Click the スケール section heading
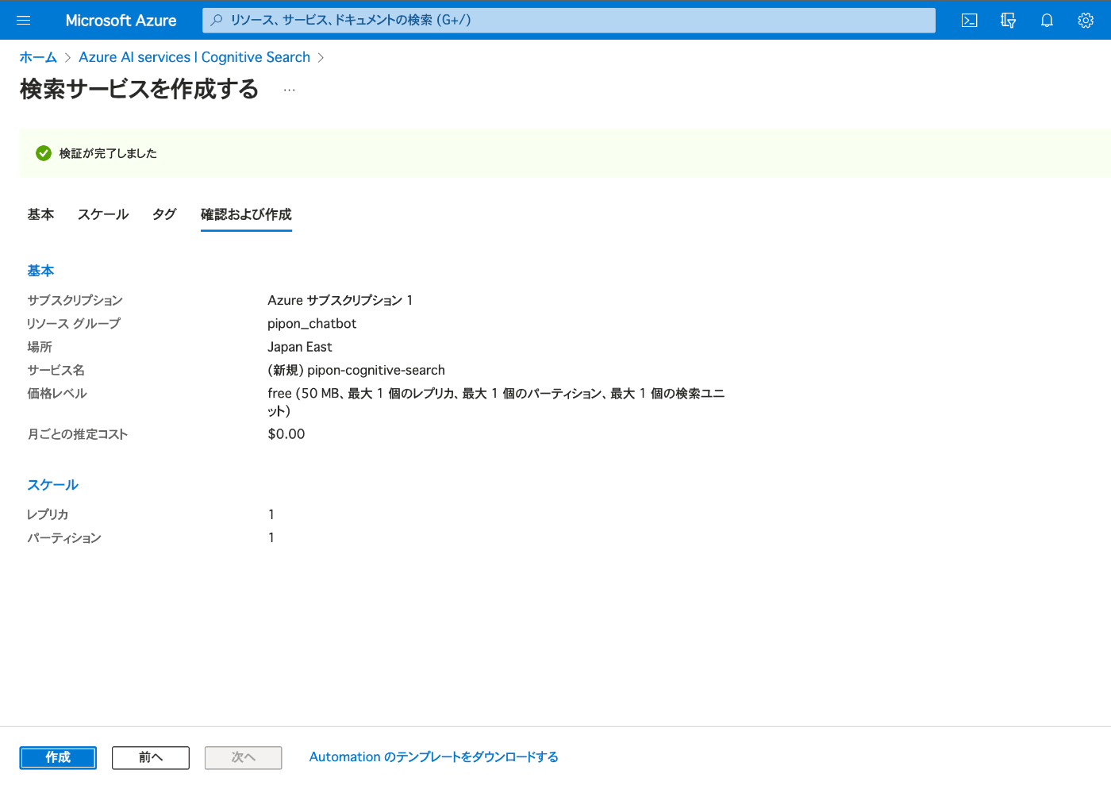This screenshot has height=789, width=1111. tap(52, 485)
